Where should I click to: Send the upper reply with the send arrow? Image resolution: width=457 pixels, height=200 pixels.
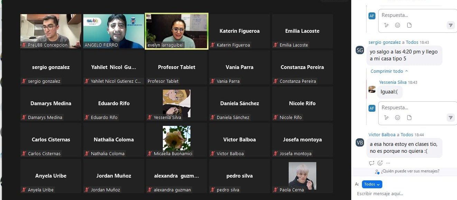point(450,25)
